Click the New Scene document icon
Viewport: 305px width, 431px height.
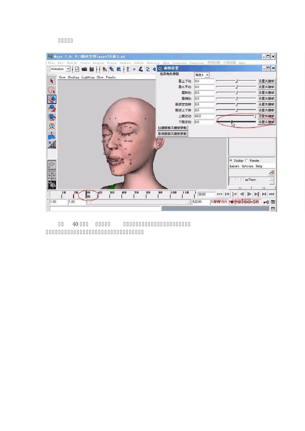point(77,69)
